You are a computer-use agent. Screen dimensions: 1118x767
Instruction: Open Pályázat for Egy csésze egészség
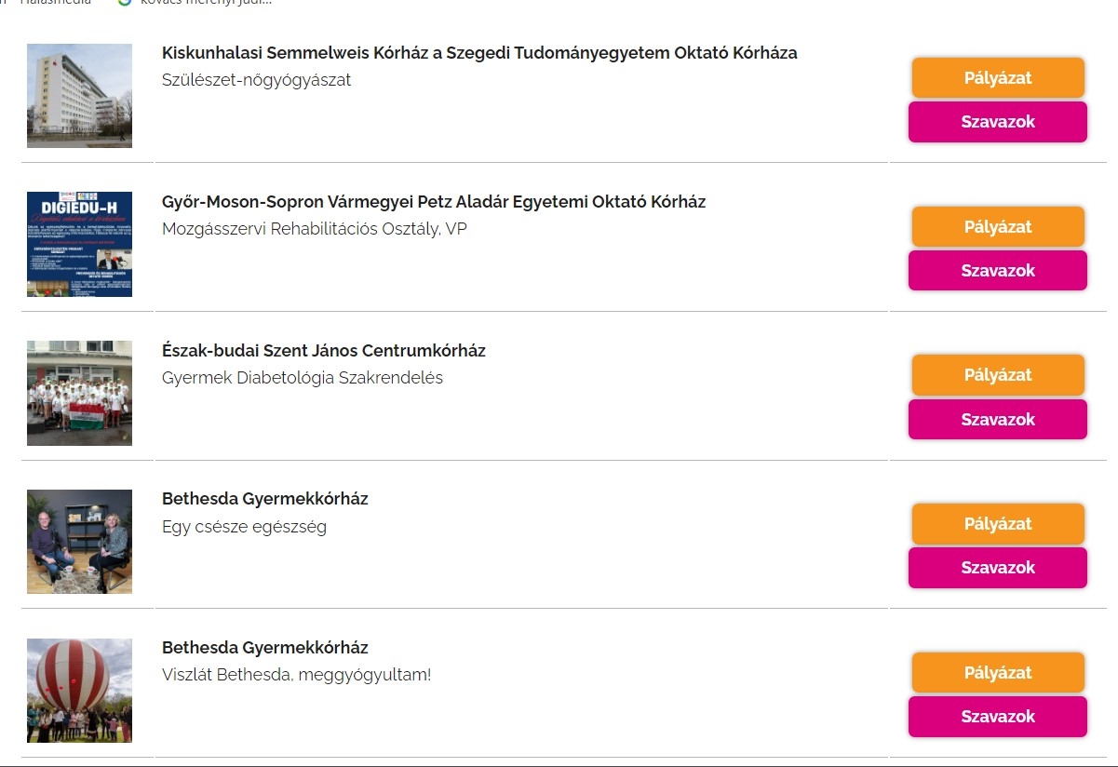coord(998,524)
